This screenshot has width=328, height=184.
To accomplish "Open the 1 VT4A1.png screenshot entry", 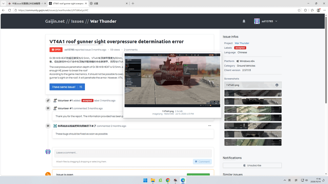I will [253, 85].
